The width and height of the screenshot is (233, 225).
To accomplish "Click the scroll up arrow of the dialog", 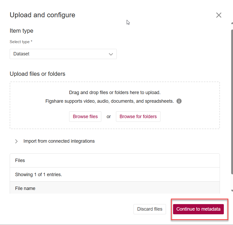I will pos(232,24).
